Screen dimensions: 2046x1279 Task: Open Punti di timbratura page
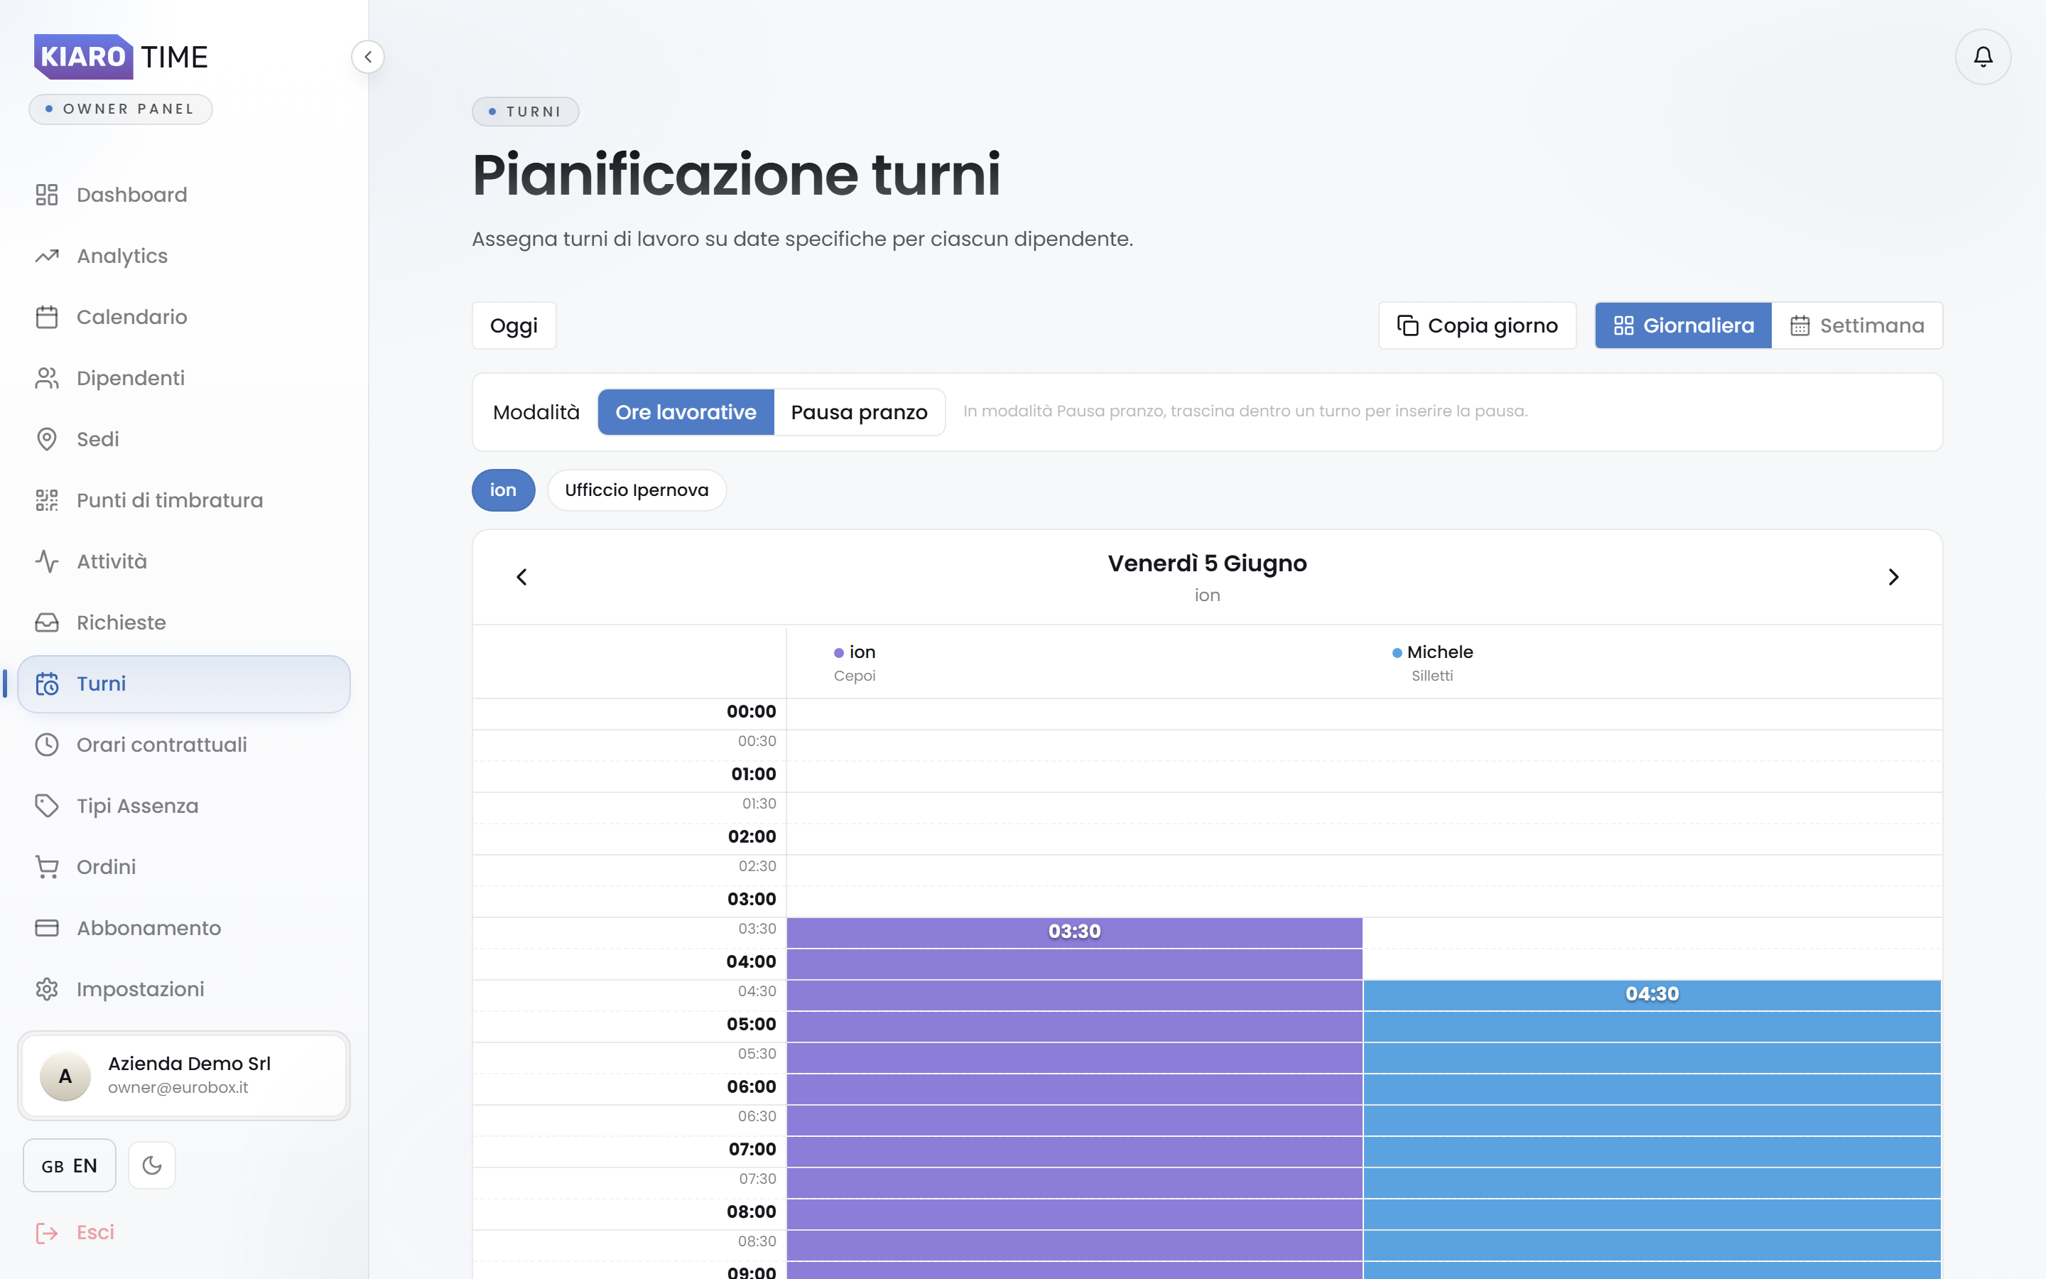[x=183, y=500]
